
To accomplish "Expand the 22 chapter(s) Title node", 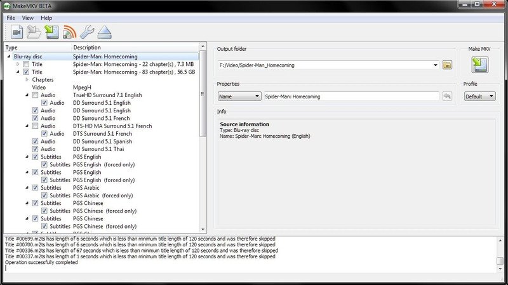I will pyautogui.click(x=18, y=64).
